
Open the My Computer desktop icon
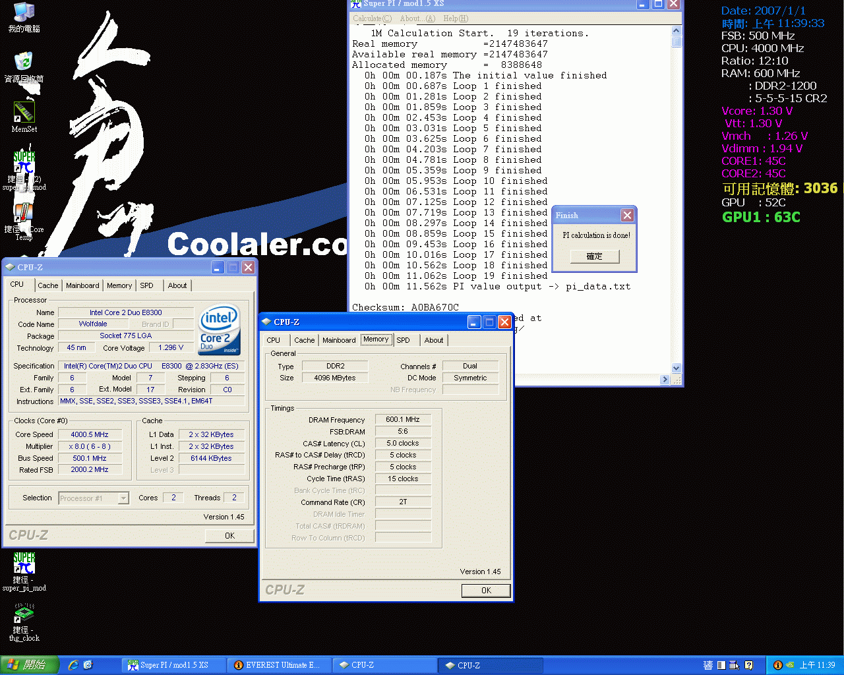click(24, 18)
